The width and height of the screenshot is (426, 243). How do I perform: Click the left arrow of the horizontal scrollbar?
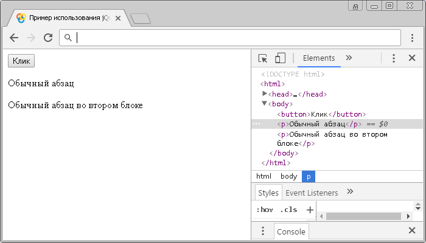click(x=321, y=216)
